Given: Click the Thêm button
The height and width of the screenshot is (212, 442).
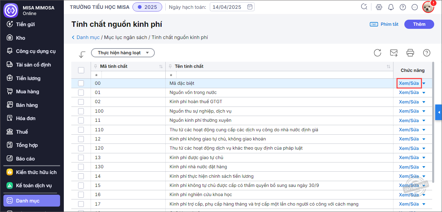Looking at the screenshot, I should (419, 24).
